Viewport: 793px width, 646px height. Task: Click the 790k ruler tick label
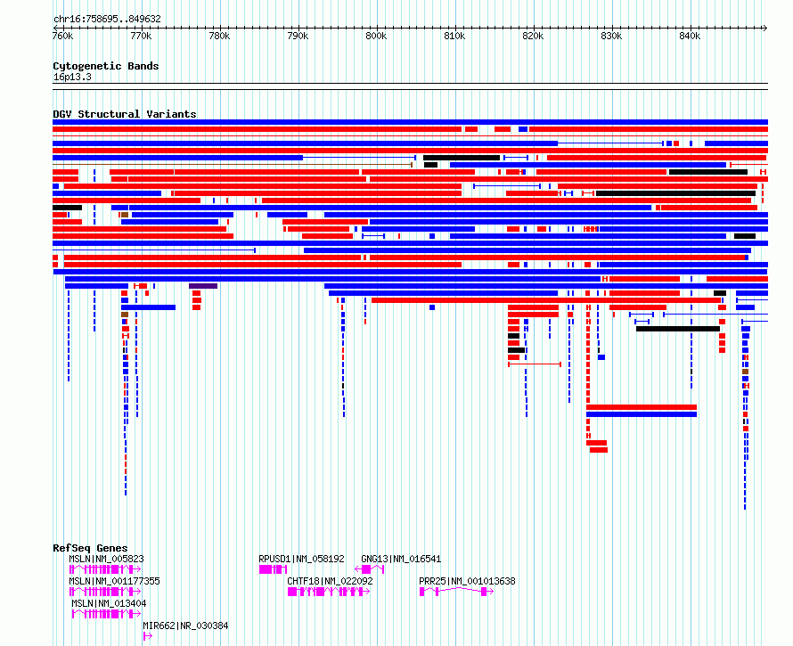[x=298, y=36]
